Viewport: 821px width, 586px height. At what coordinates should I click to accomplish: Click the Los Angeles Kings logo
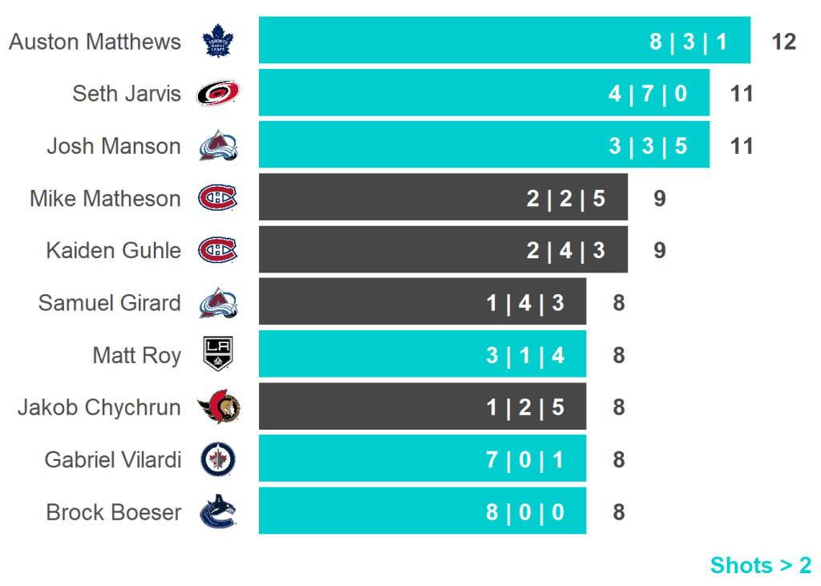pyautogui.click(x=217, y=355)
